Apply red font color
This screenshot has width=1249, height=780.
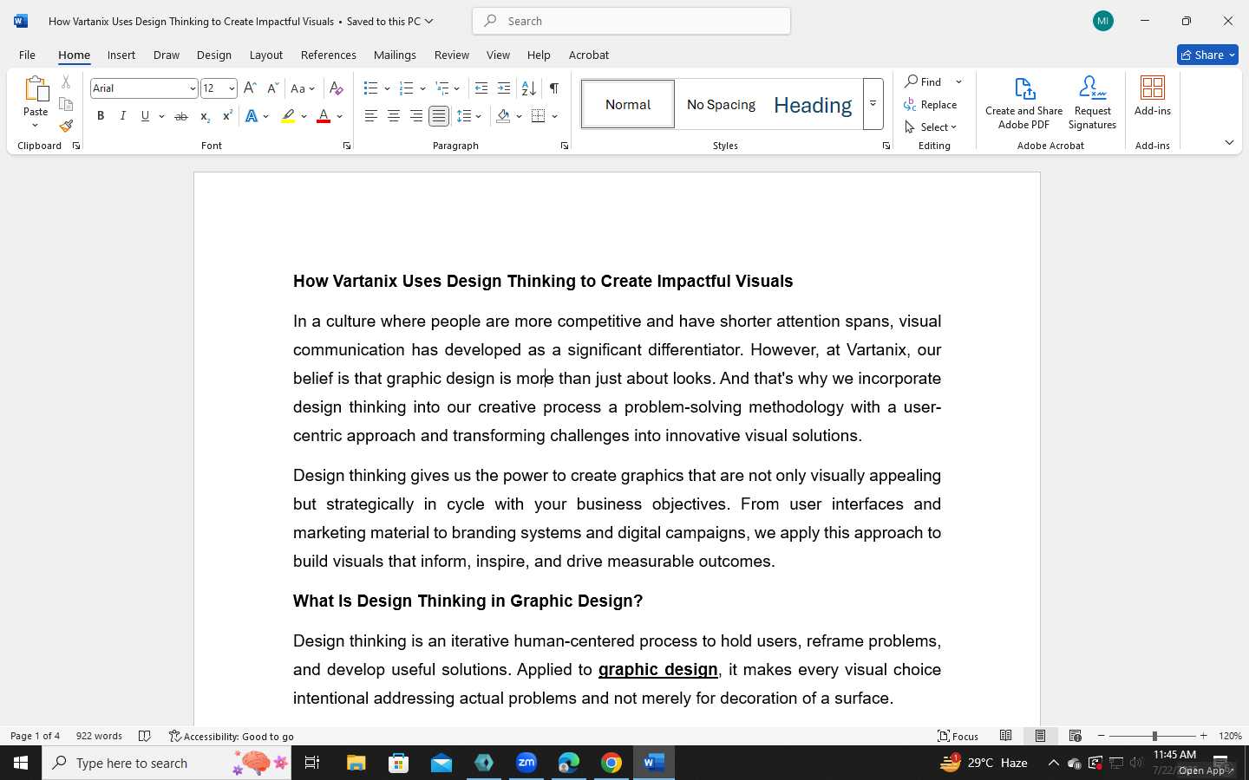[x=324, y=116]
